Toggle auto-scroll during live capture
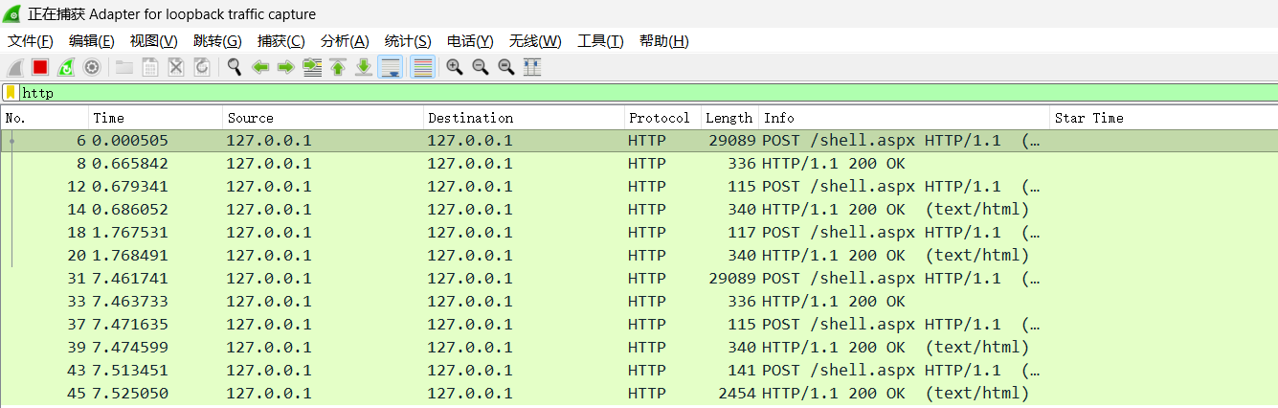This screenshot has width=1278, height=408. click(390, 67)
